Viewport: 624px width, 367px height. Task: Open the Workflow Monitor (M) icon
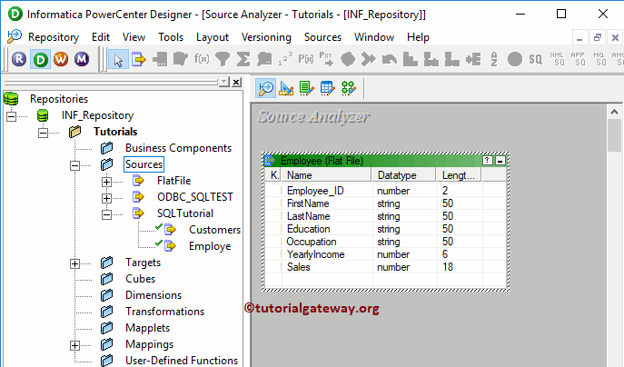(82, 59)
